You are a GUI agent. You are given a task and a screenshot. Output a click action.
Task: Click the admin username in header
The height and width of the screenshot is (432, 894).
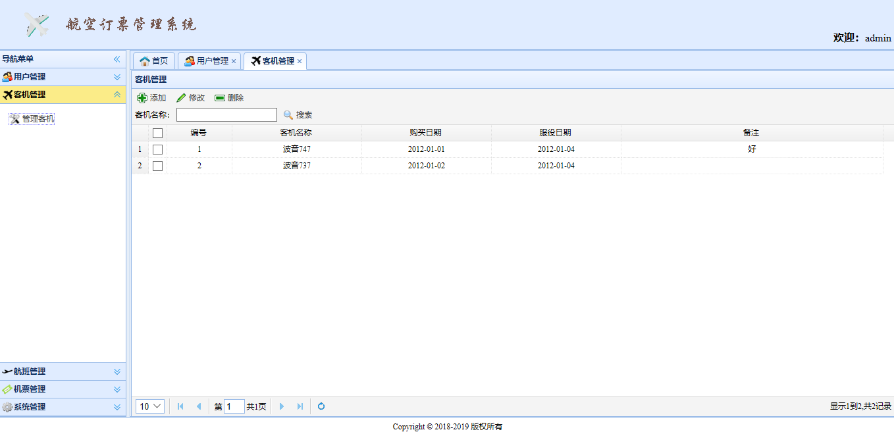click(878, 38)
